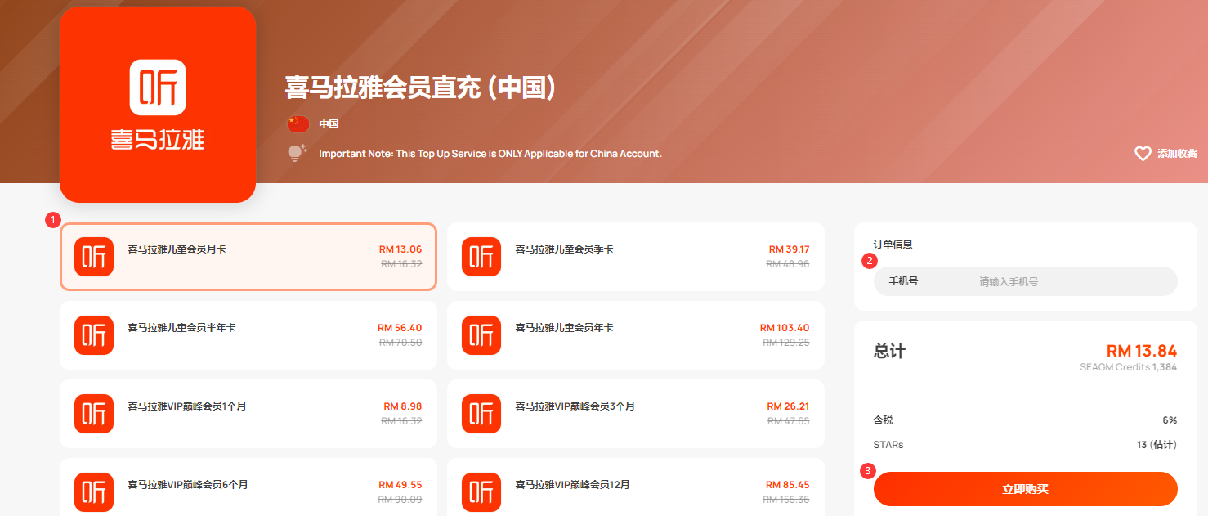
Task: Focus the 手机号 phone number input
Action: tap(1026, 281)
